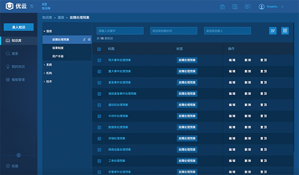
Task: Check the 值班紧急事件处理预案 row checkbox
Action: click(x=99, y=94)
